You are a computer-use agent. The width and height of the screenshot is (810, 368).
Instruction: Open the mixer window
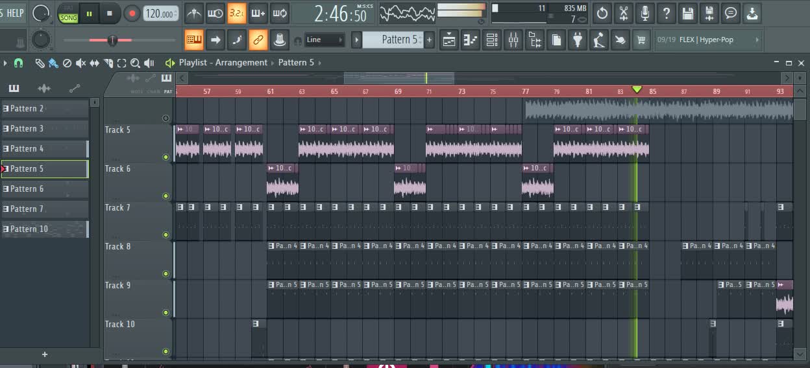[513, 40]
